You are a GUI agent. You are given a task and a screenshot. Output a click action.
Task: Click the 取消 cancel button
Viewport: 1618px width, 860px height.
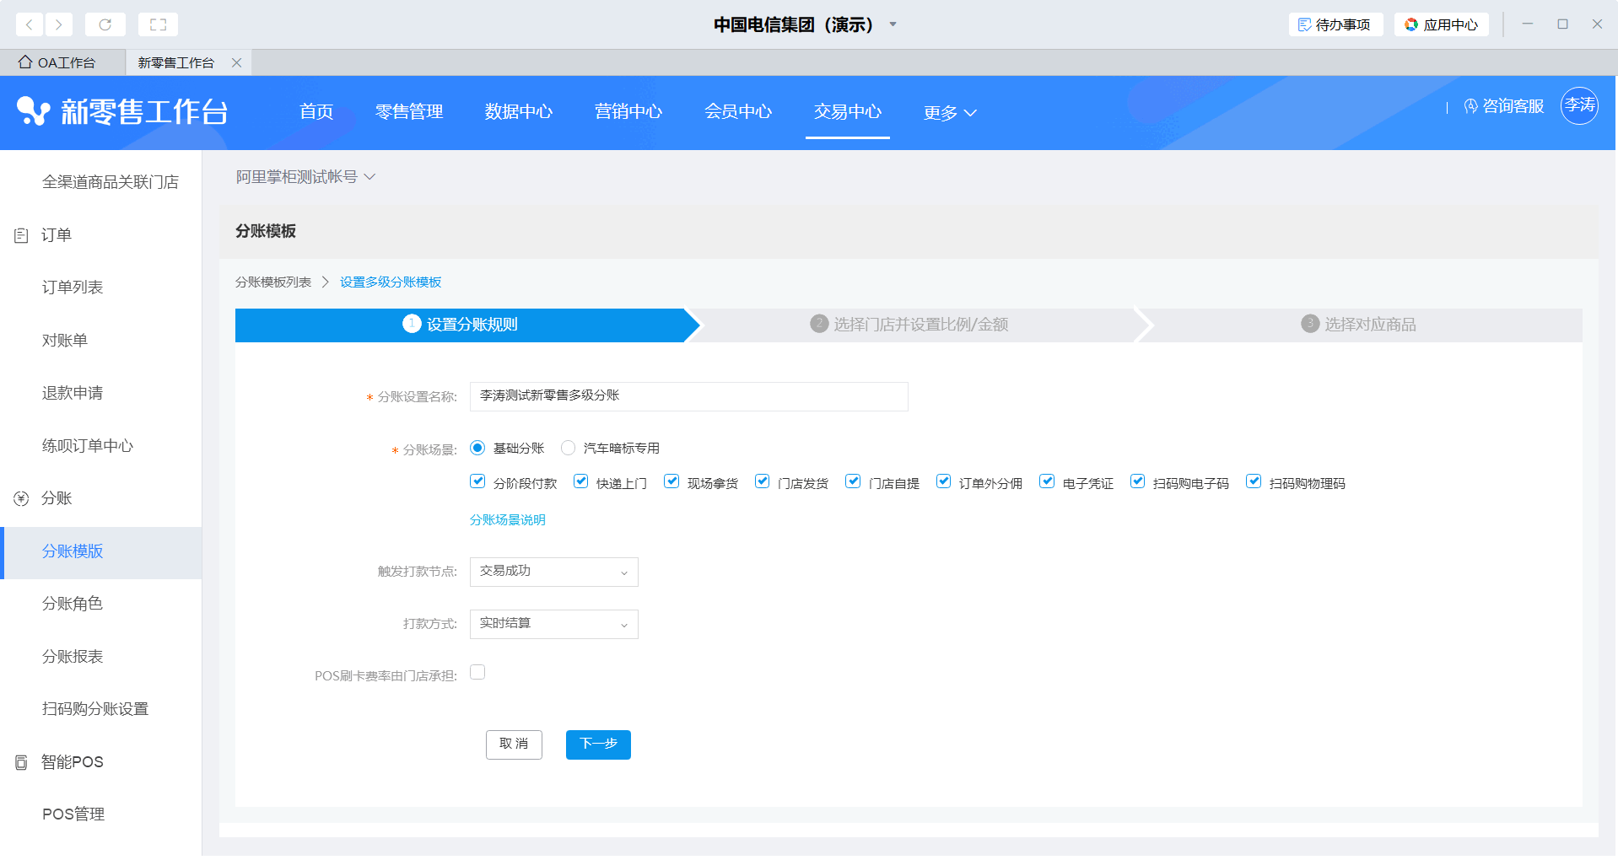(x=514, y=744)
